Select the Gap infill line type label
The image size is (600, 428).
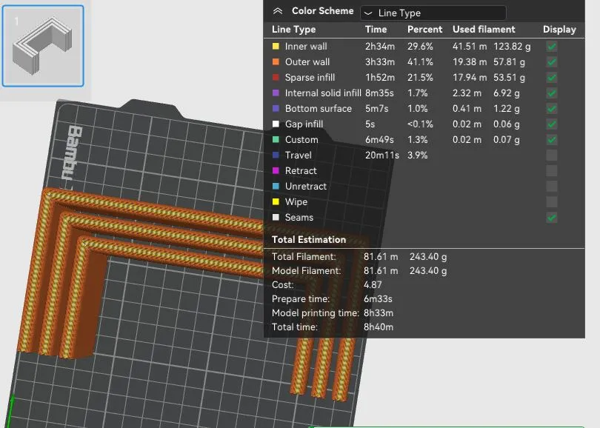304,124
